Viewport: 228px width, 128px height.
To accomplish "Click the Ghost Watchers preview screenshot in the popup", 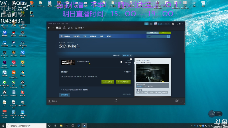I will coord(152,73).
